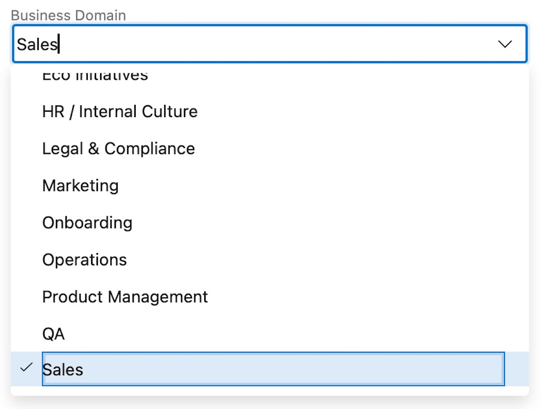Pick the QA option

pos(53,334)
